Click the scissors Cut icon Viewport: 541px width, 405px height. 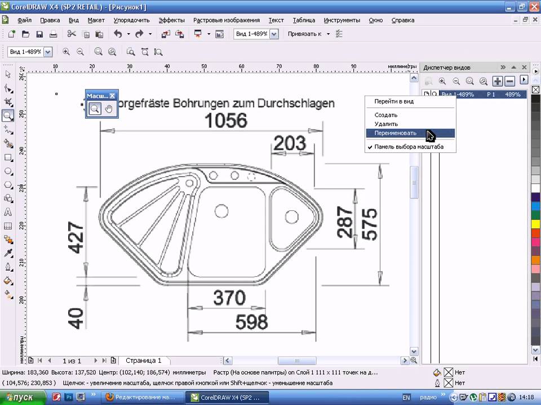72,34
